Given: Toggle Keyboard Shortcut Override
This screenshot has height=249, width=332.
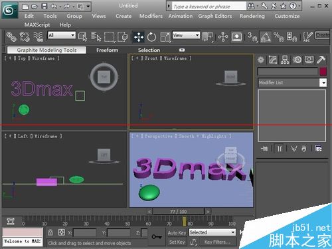Looking at the screenshot, I should (x=236, y=37).
